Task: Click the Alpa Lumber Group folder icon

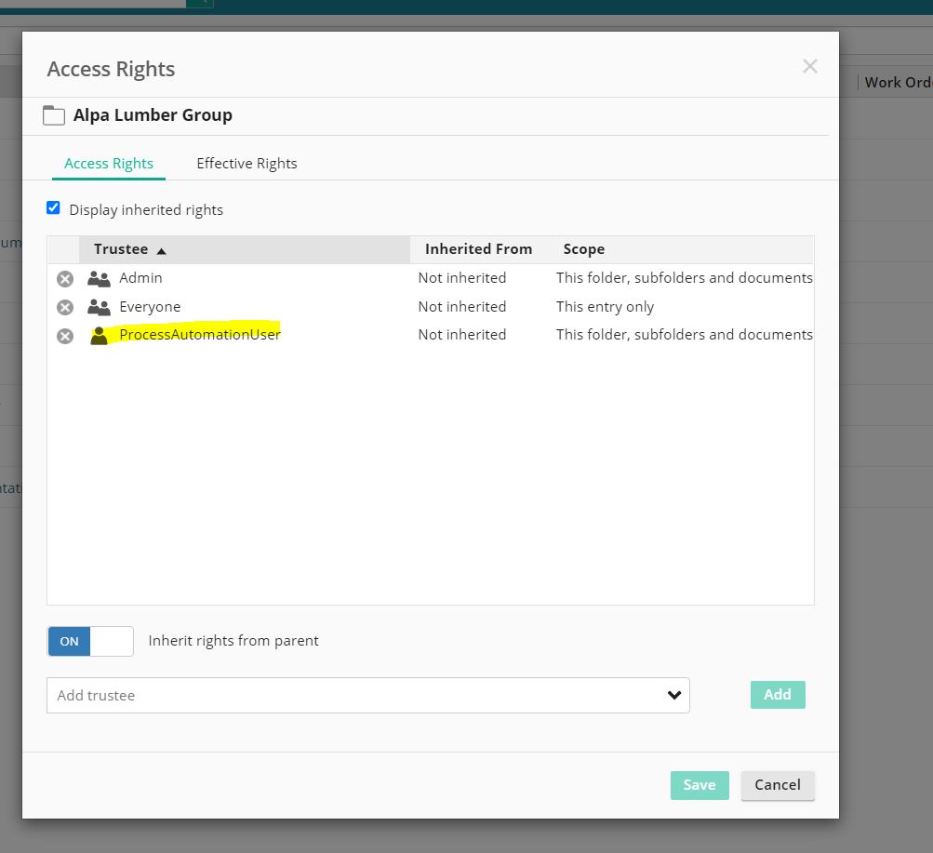Action: click(54, 115)
